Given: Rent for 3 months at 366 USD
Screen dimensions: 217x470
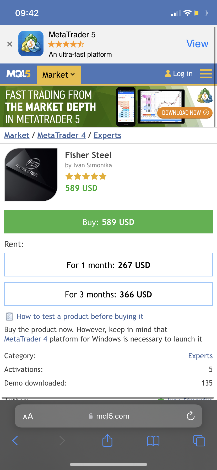Looking at the screenshot, I should [108, 294].
